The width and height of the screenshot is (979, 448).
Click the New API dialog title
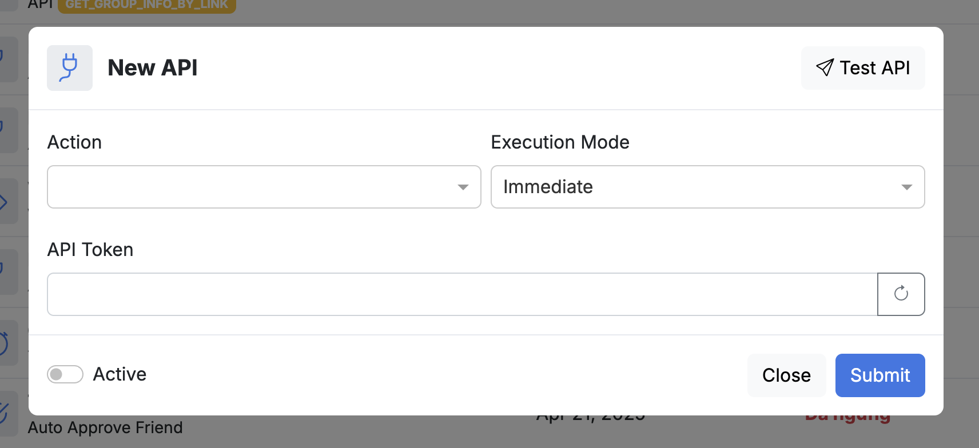point(152,68)
